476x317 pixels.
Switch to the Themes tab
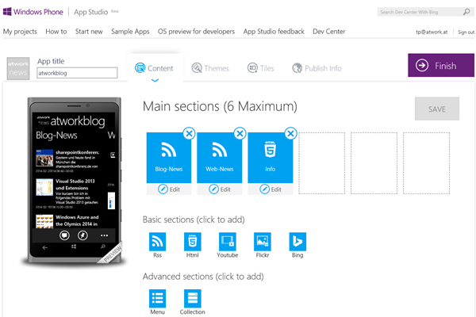tap(210, 68)
